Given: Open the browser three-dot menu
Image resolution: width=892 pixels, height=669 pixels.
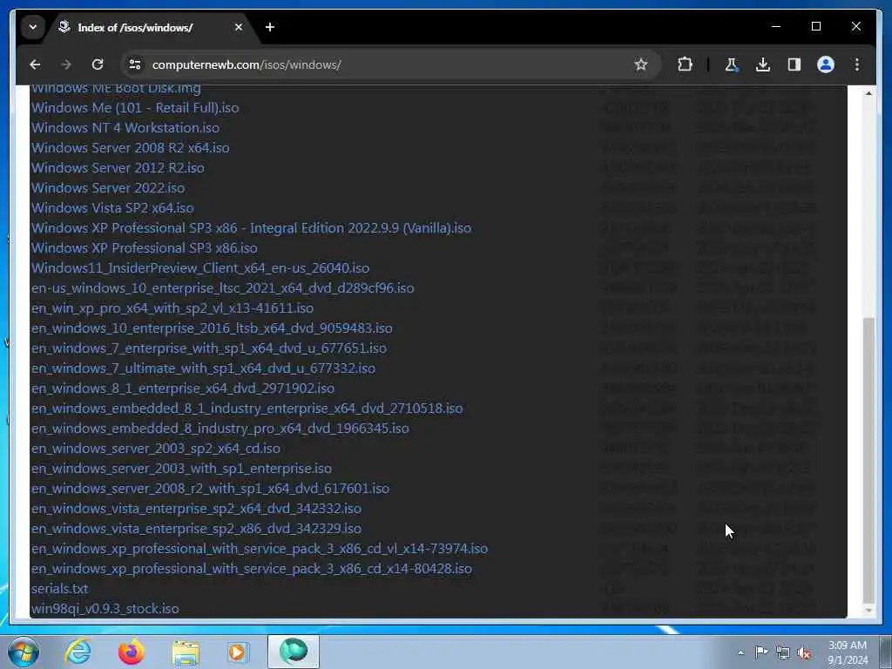Looking at the screenshot, I should pyautogui.click(x=857, y=64).
